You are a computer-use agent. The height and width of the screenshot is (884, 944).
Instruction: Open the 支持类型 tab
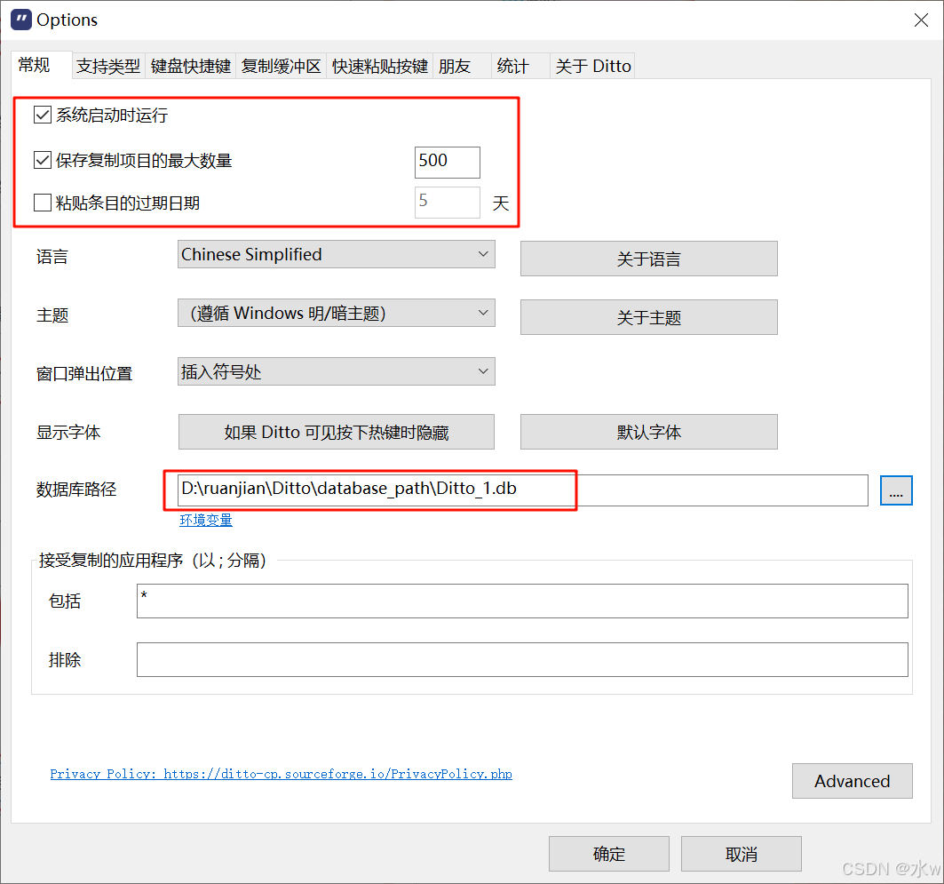click(108, 67)
